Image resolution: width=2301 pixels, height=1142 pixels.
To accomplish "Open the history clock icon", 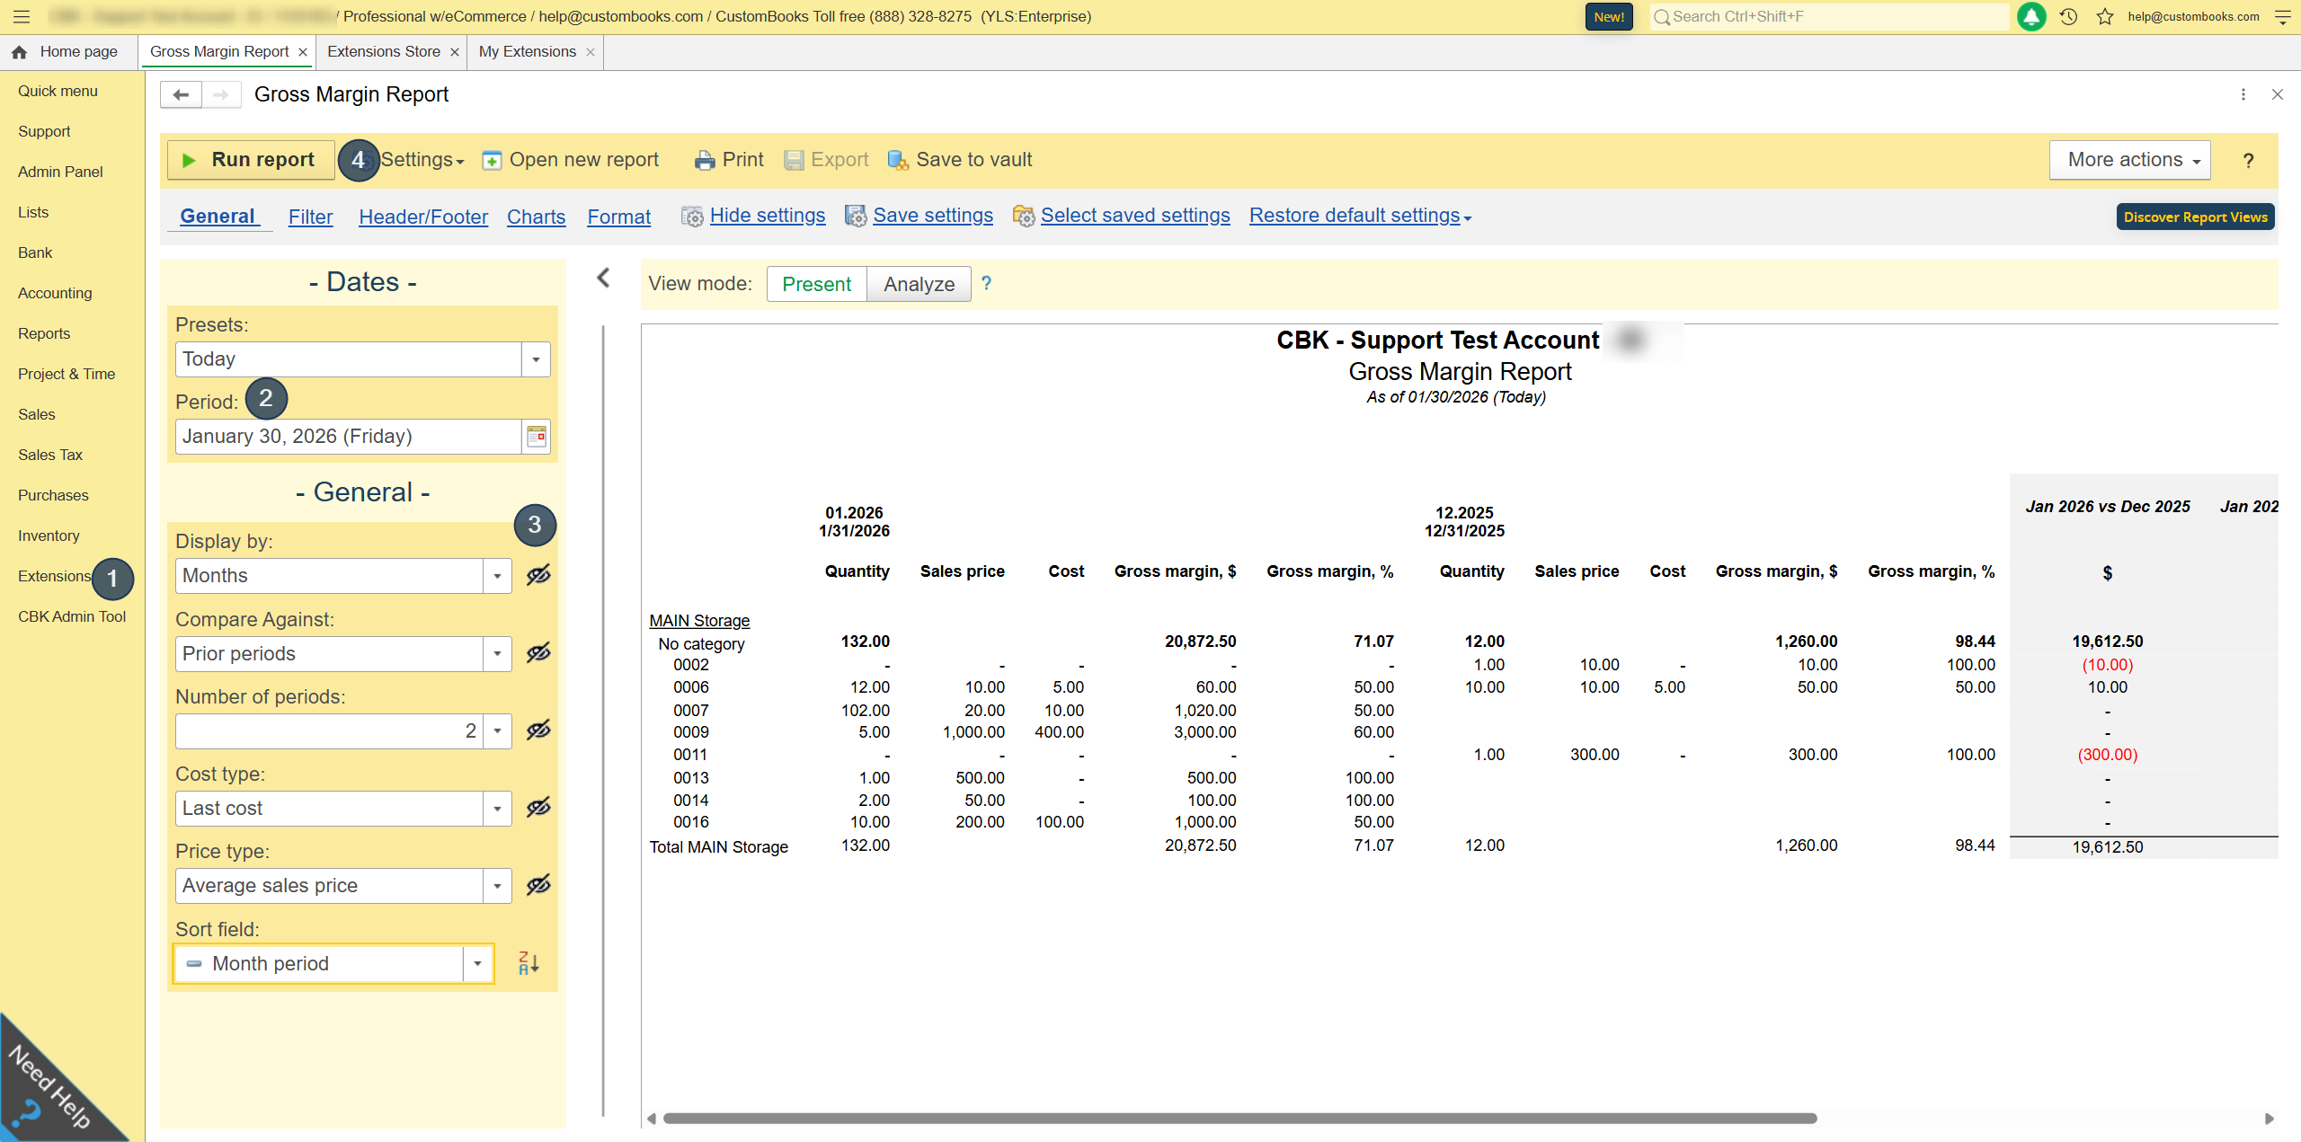I will (2068, 16).
